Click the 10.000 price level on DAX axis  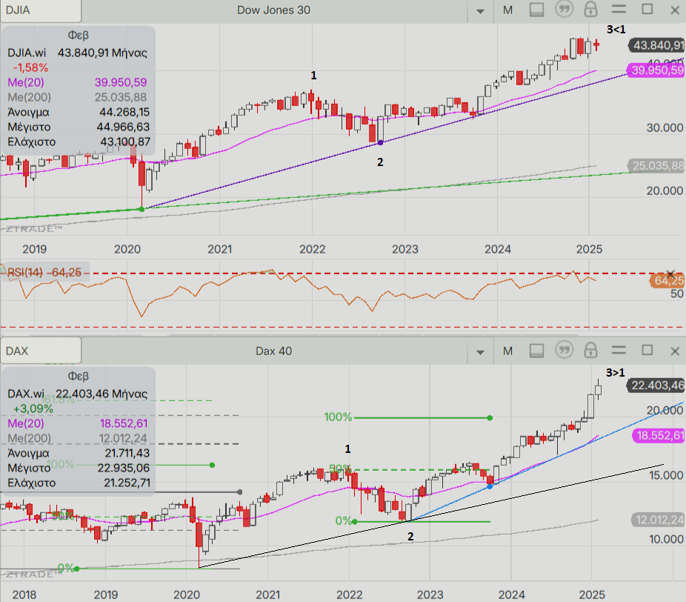666,540
